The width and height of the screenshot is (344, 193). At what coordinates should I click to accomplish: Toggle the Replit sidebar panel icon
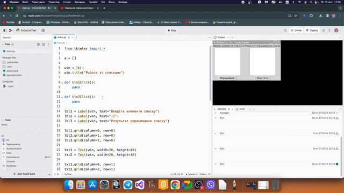5,31
